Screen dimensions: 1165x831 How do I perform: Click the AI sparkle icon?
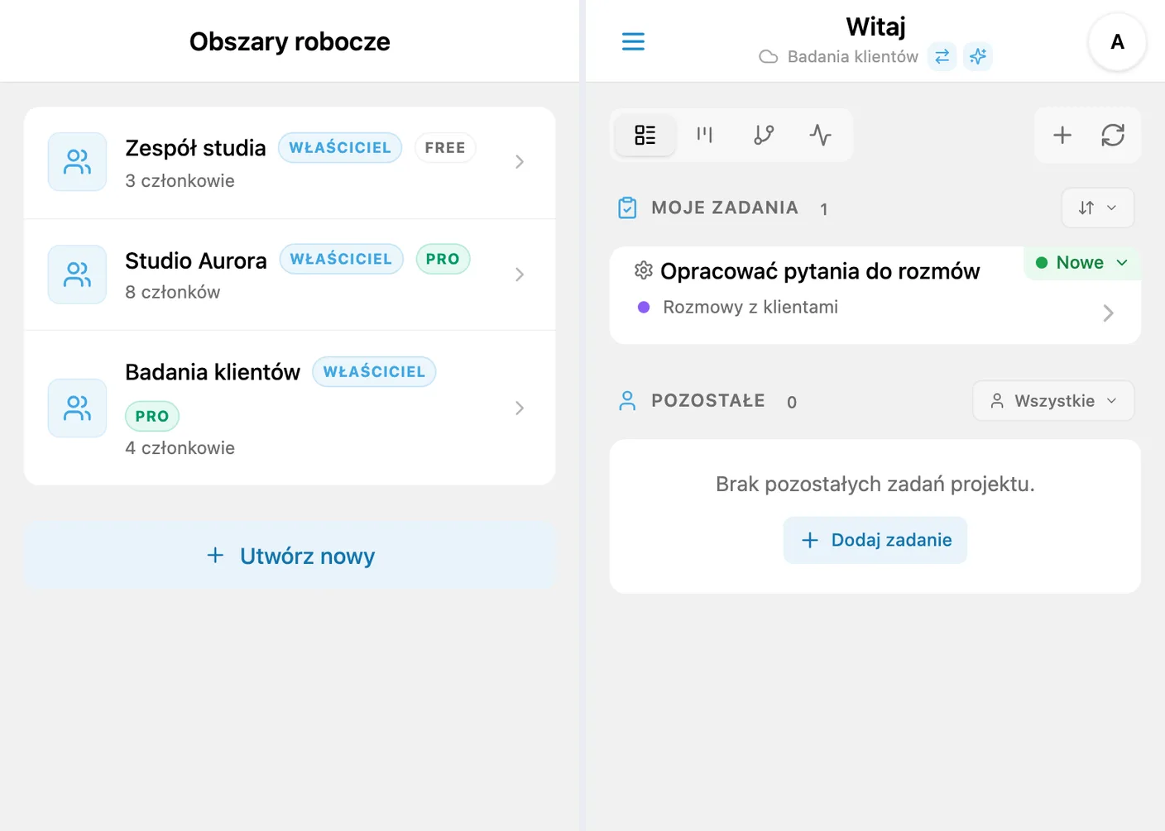point(978,56)
